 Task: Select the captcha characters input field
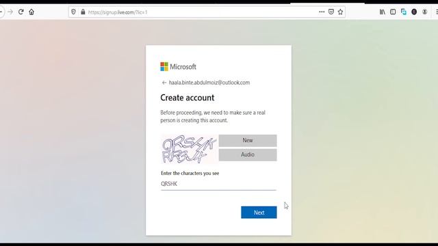click(218, 184)
